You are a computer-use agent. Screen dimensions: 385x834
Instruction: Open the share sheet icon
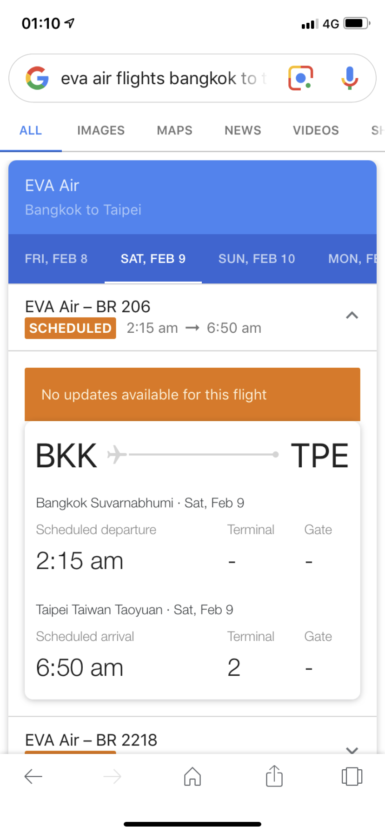[x=274, y=775]
